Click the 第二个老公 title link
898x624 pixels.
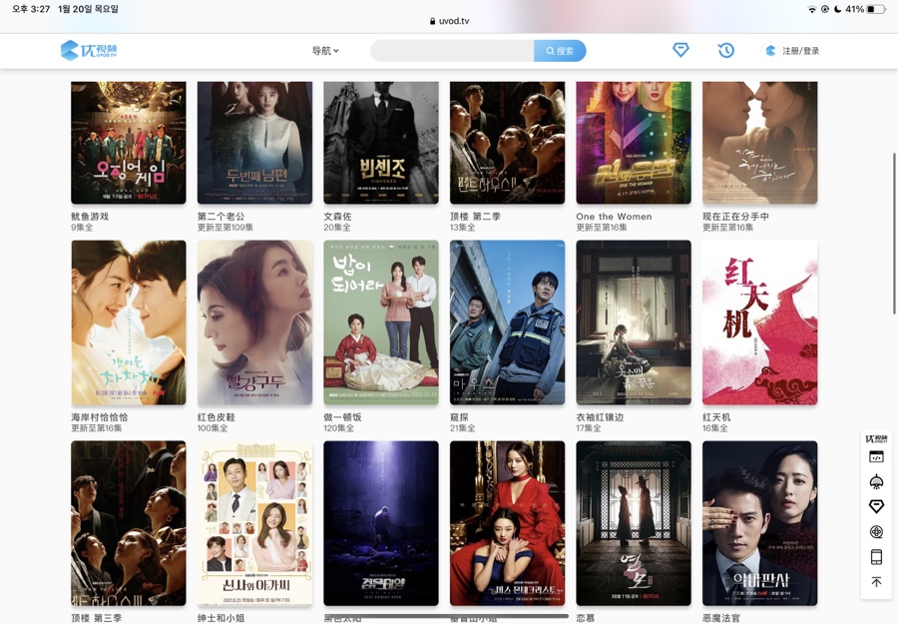click(222, 217)
